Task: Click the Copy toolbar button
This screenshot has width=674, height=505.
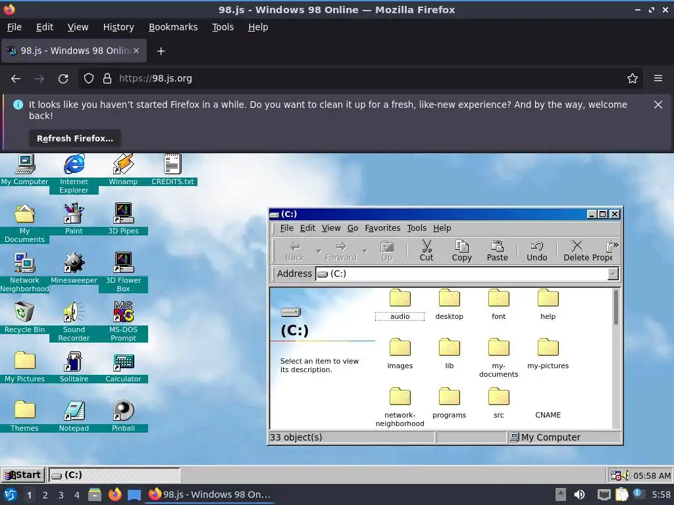Action: click(x=461, y=251)
